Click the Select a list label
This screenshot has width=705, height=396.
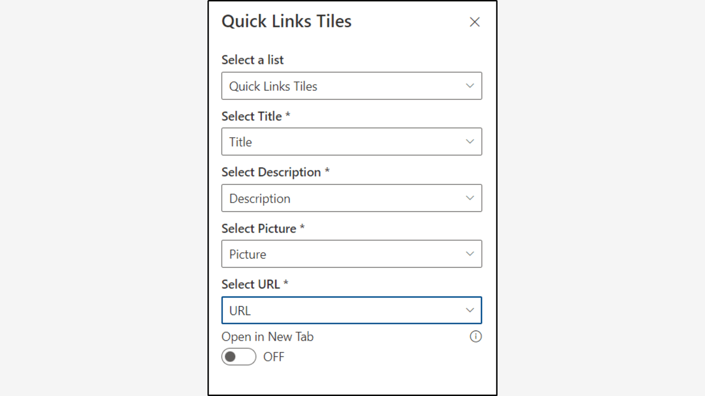click(252, 60)
